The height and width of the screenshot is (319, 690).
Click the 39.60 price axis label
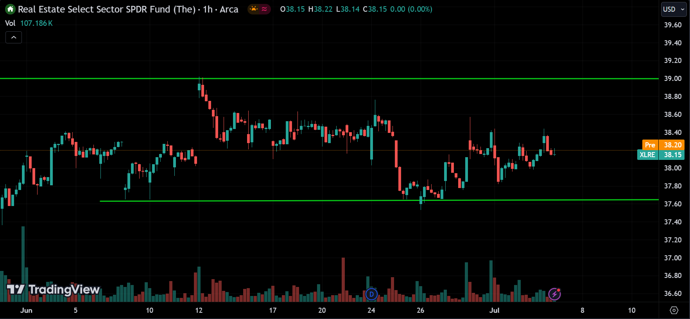673,25
